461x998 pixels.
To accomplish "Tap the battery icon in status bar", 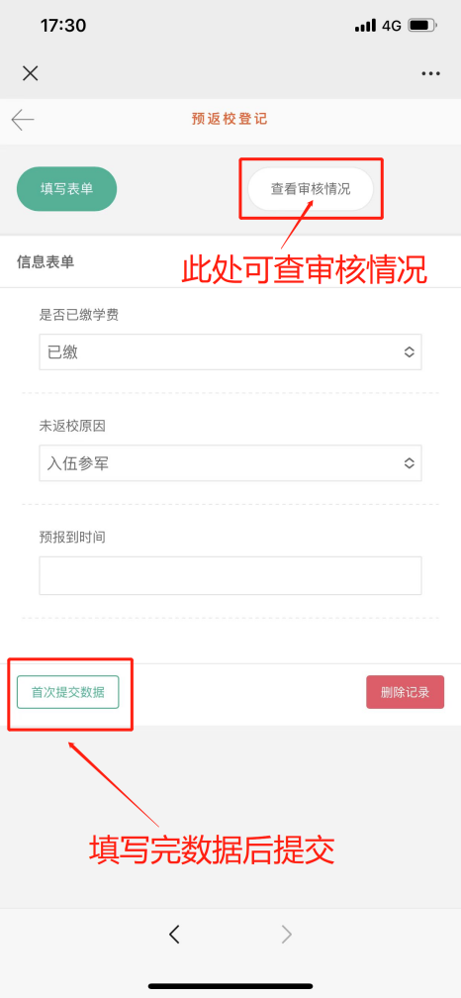I will 422,26.
